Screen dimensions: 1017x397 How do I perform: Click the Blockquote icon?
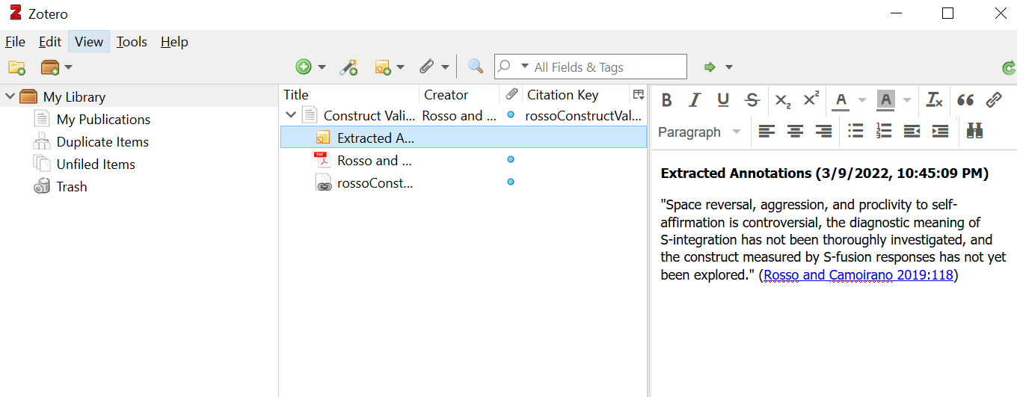coord(965,99)
